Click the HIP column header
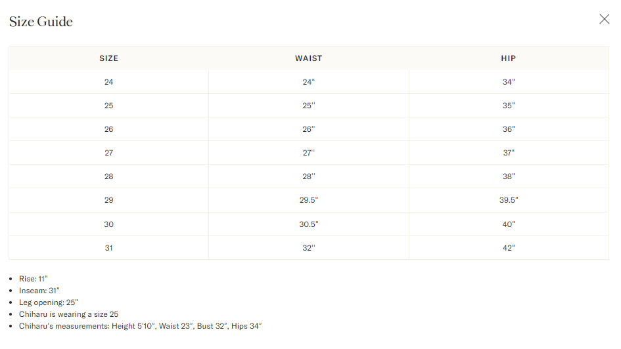This screenshot has height=349, width=621. click(509, 58)
